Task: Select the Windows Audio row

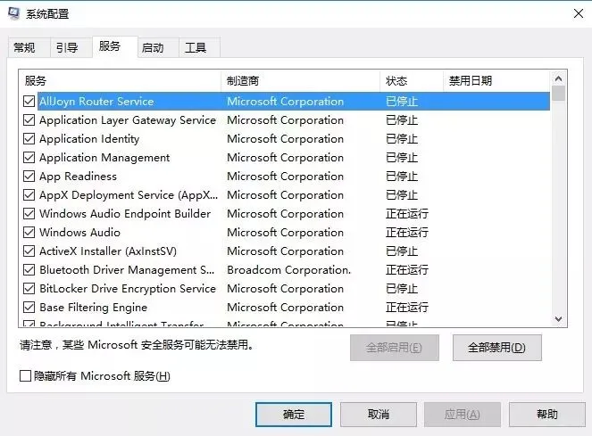Action: tap(286, 233)
